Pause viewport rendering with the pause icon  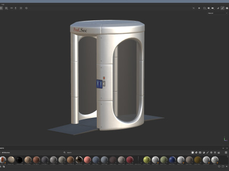199,8
